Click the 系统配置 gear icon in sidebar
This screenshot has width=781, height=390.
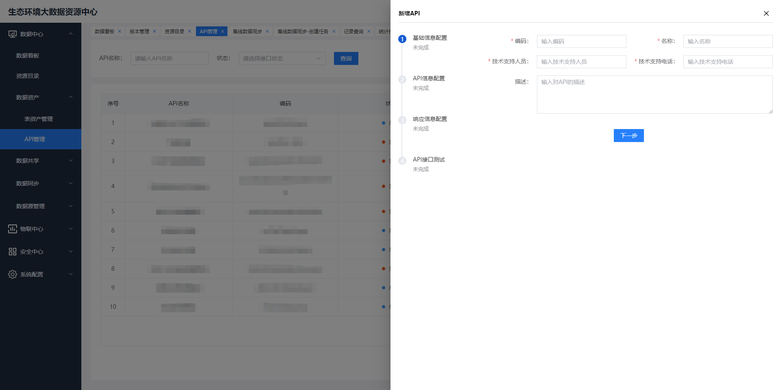click(x=13, y=274)
